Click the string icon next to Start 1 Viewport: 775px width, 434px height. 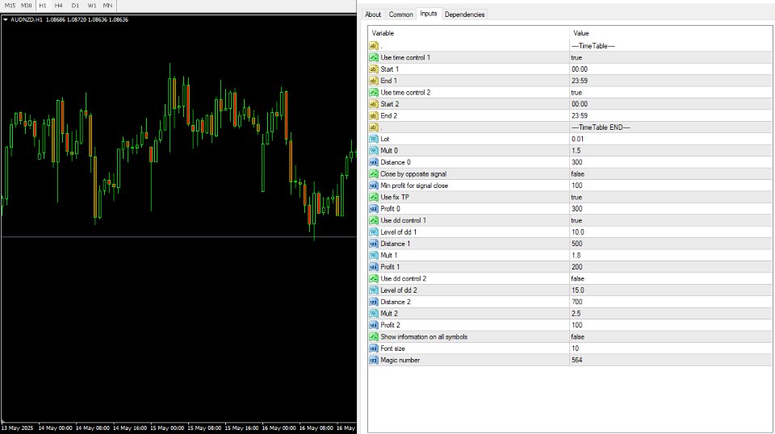coord(374,69)
